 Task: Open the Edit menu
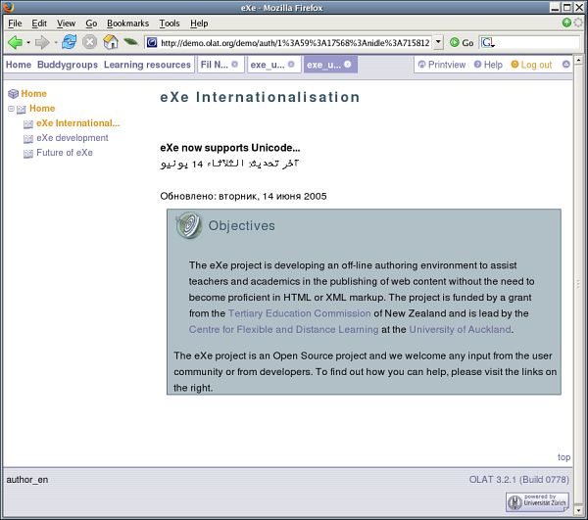point(39,24)
